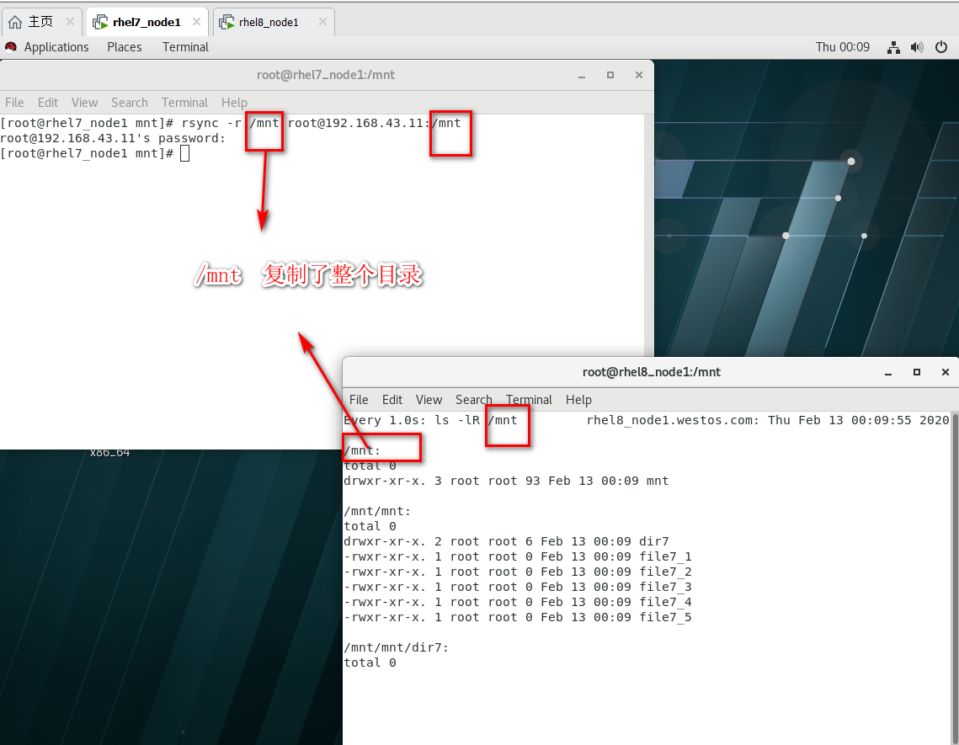Open the Terminal app menu in the top panel

click(185, 47)
